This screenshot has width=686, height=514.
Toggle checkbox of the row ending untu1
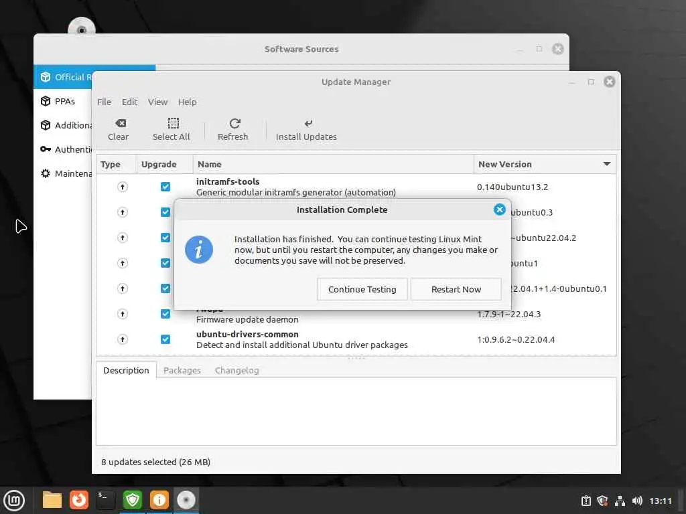[165, 263]
